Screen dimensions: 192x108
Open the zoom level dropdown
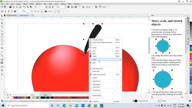pyautogui.click(x=65, y=7)
